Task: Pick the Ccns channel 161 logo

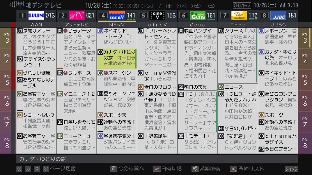Action: click(198, 16)
